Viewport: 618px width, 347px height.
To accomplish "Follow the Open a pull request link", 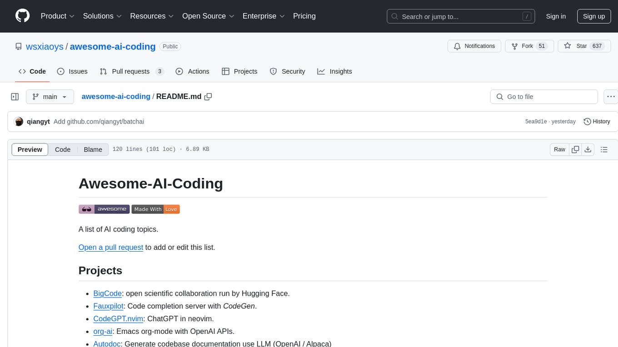I will (111, 247).
